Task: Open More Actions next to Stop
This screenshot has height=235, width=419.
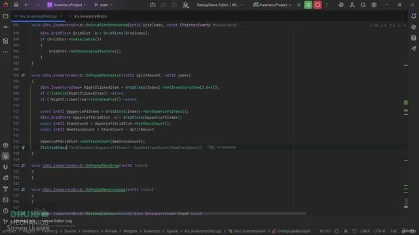Action: [x=327, y=5]
